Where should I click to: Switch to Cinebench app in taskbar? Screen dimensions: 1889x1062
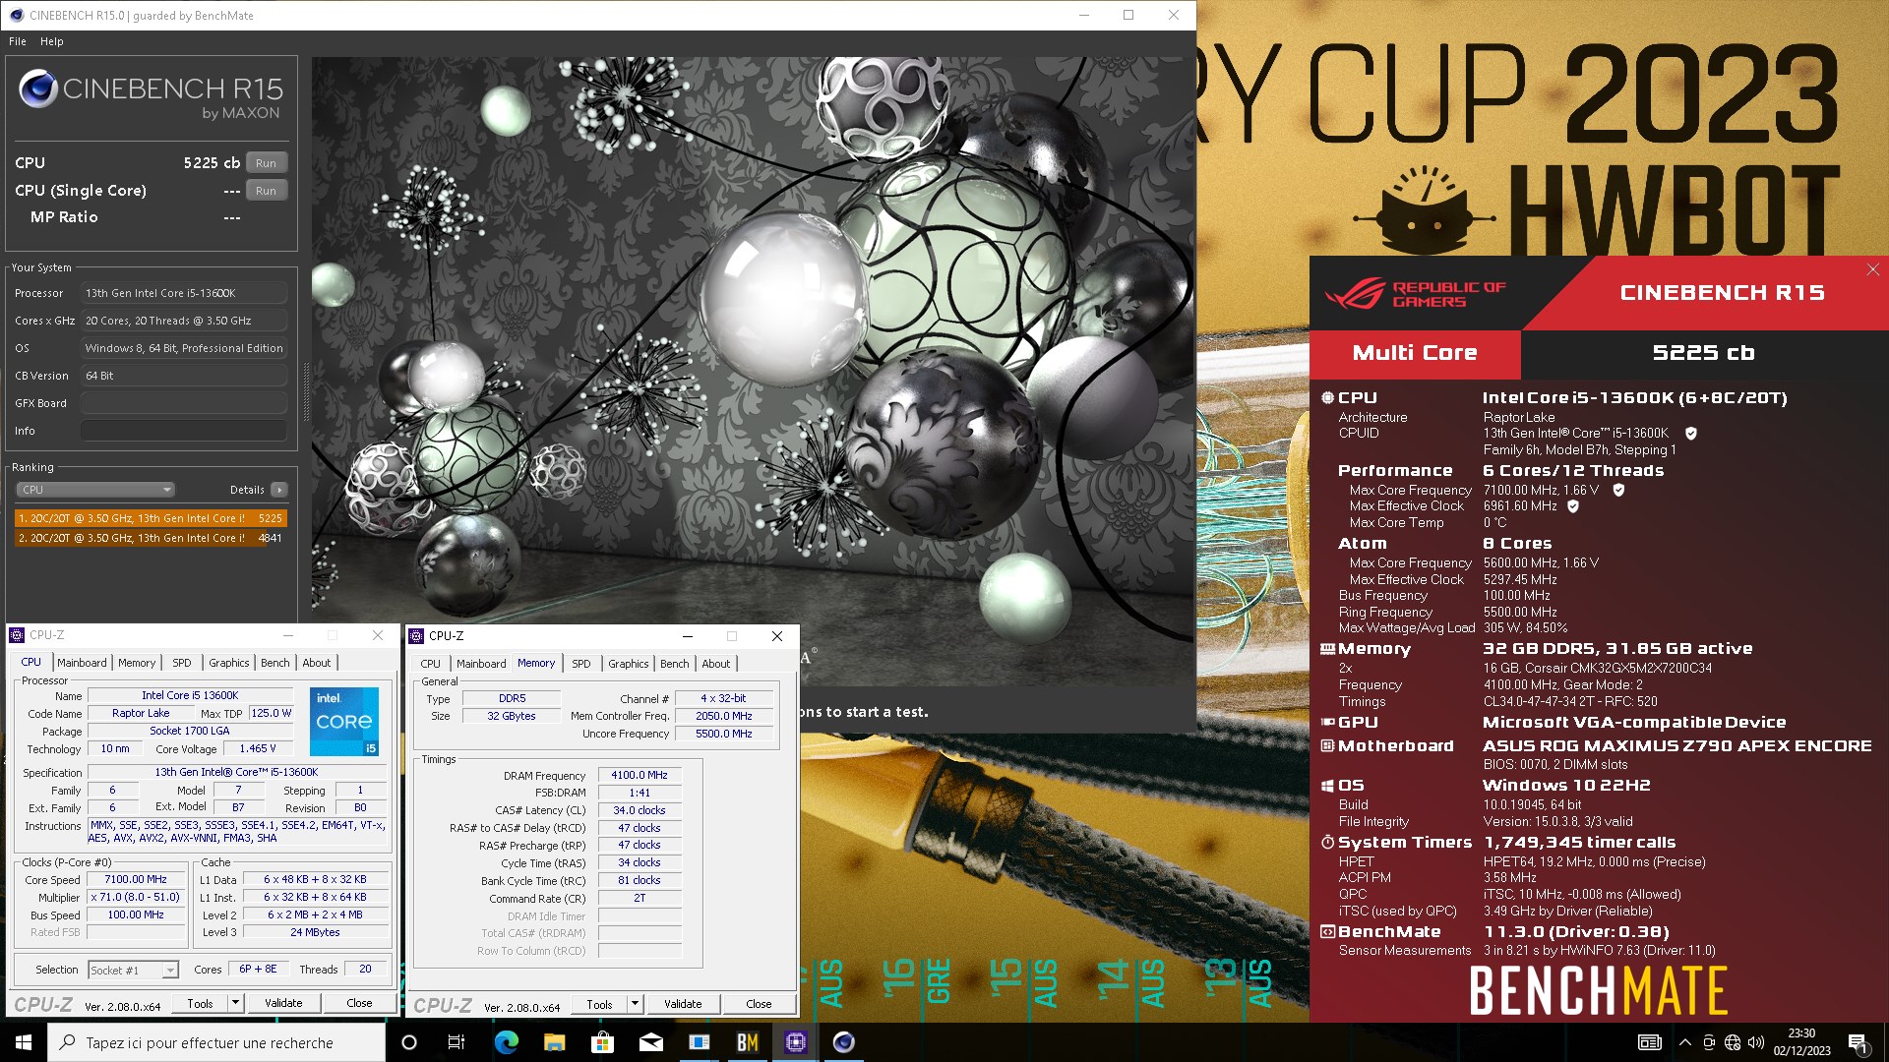tap(844, 1042)
